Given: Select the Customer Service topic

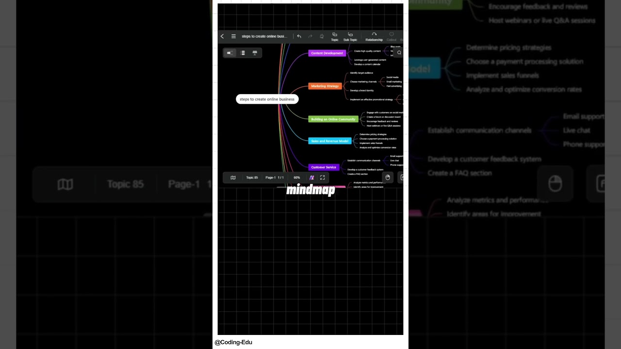Looking at the screenshot, I should pos(324,167).
